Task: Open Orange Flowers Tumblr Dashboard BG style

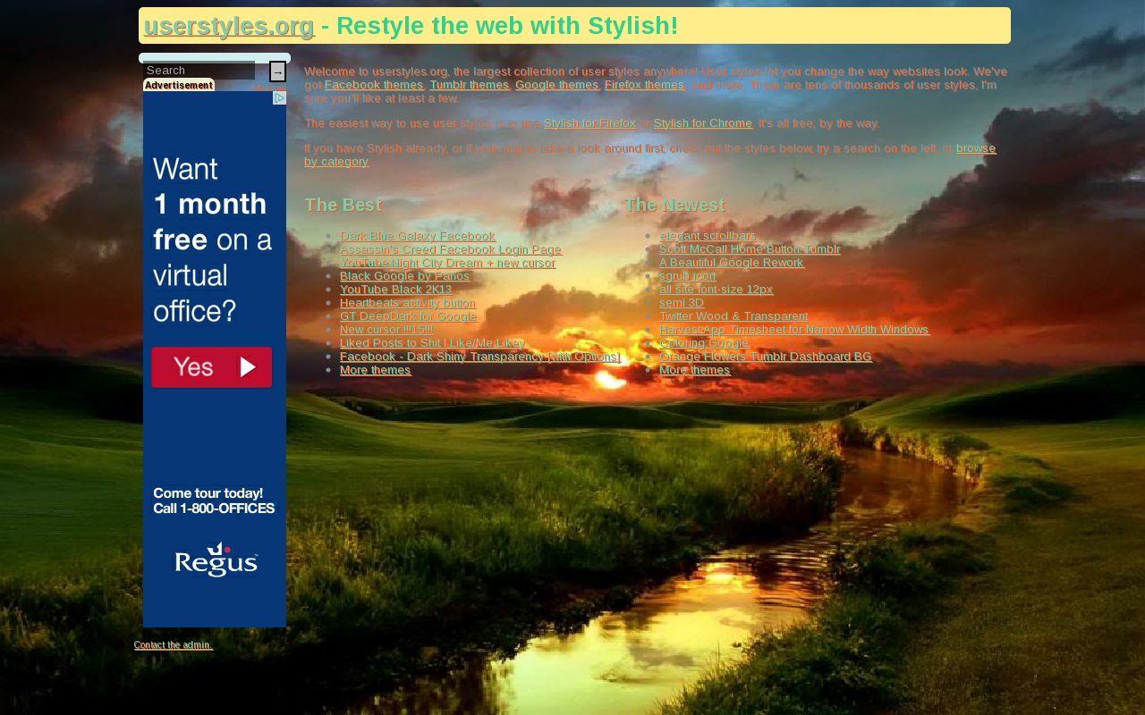Action: pos(766,357)
